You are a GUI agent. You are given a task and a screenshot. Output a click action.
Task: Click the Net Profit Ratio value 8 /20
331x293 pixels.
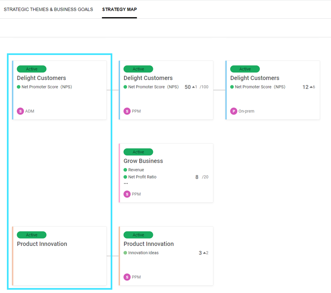pos(202,177)
